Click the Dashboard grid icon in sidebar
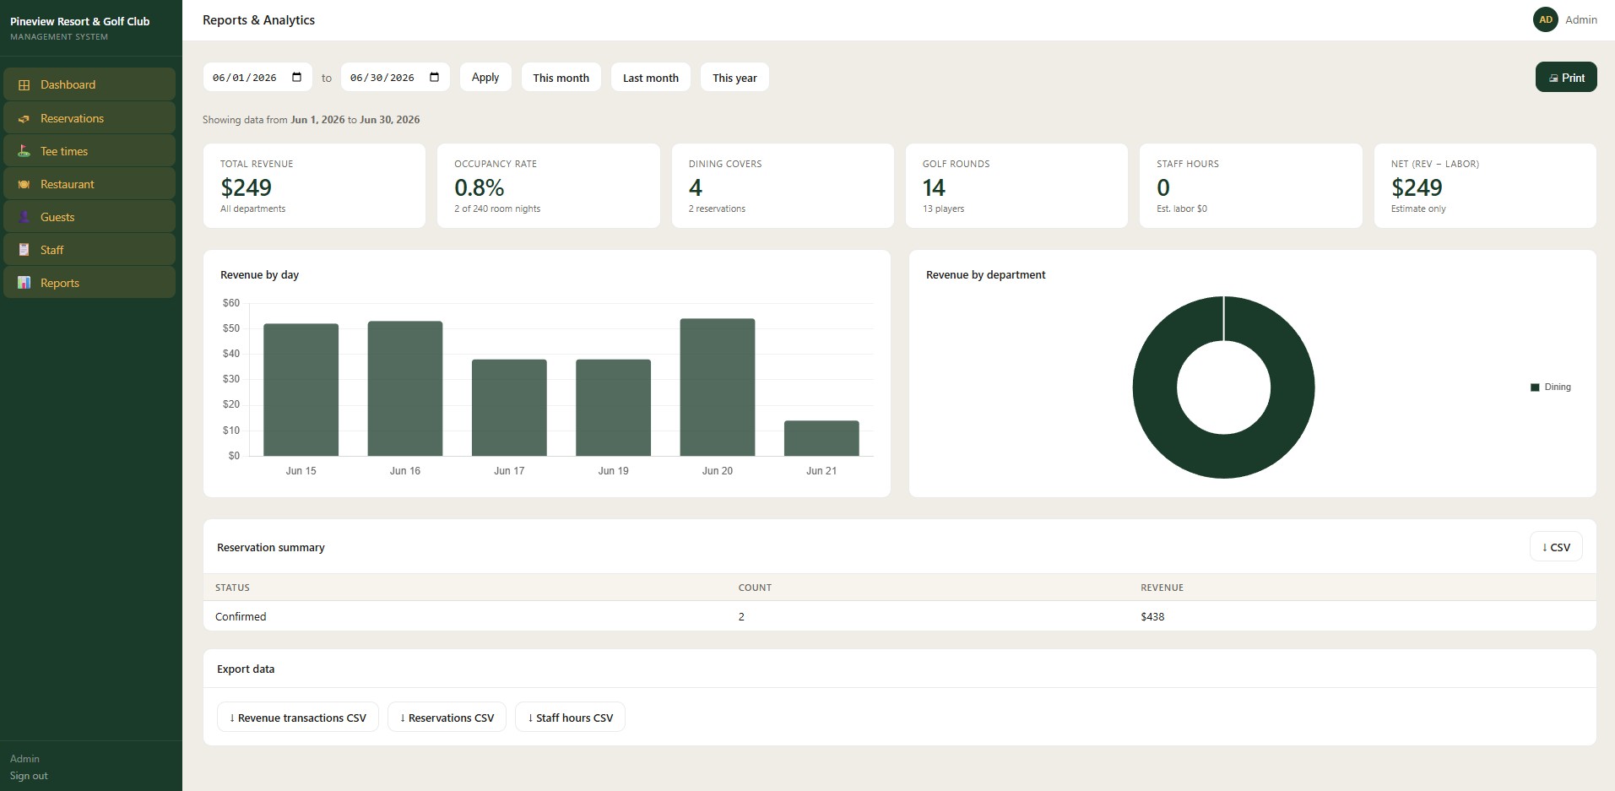 [24, 84]
